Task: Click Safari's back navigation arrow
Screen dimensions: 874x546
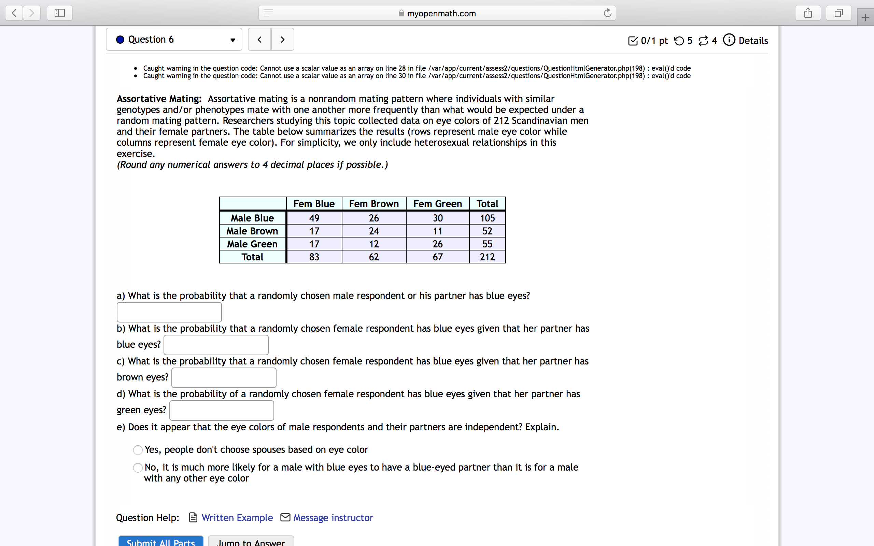Action: 14,13
